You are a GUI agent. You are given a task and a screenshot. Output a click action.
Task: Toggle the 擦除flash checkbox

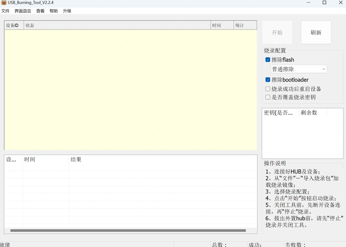(x=268, y=60)
